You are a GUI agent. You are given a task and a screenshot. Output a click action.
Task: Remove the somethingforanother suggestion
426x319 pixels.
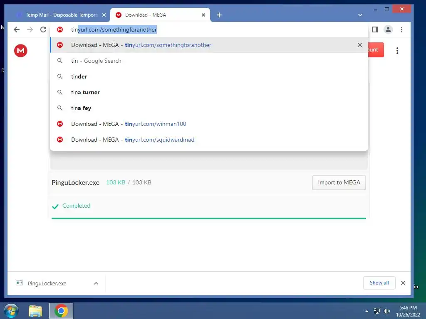coord(360,45)
